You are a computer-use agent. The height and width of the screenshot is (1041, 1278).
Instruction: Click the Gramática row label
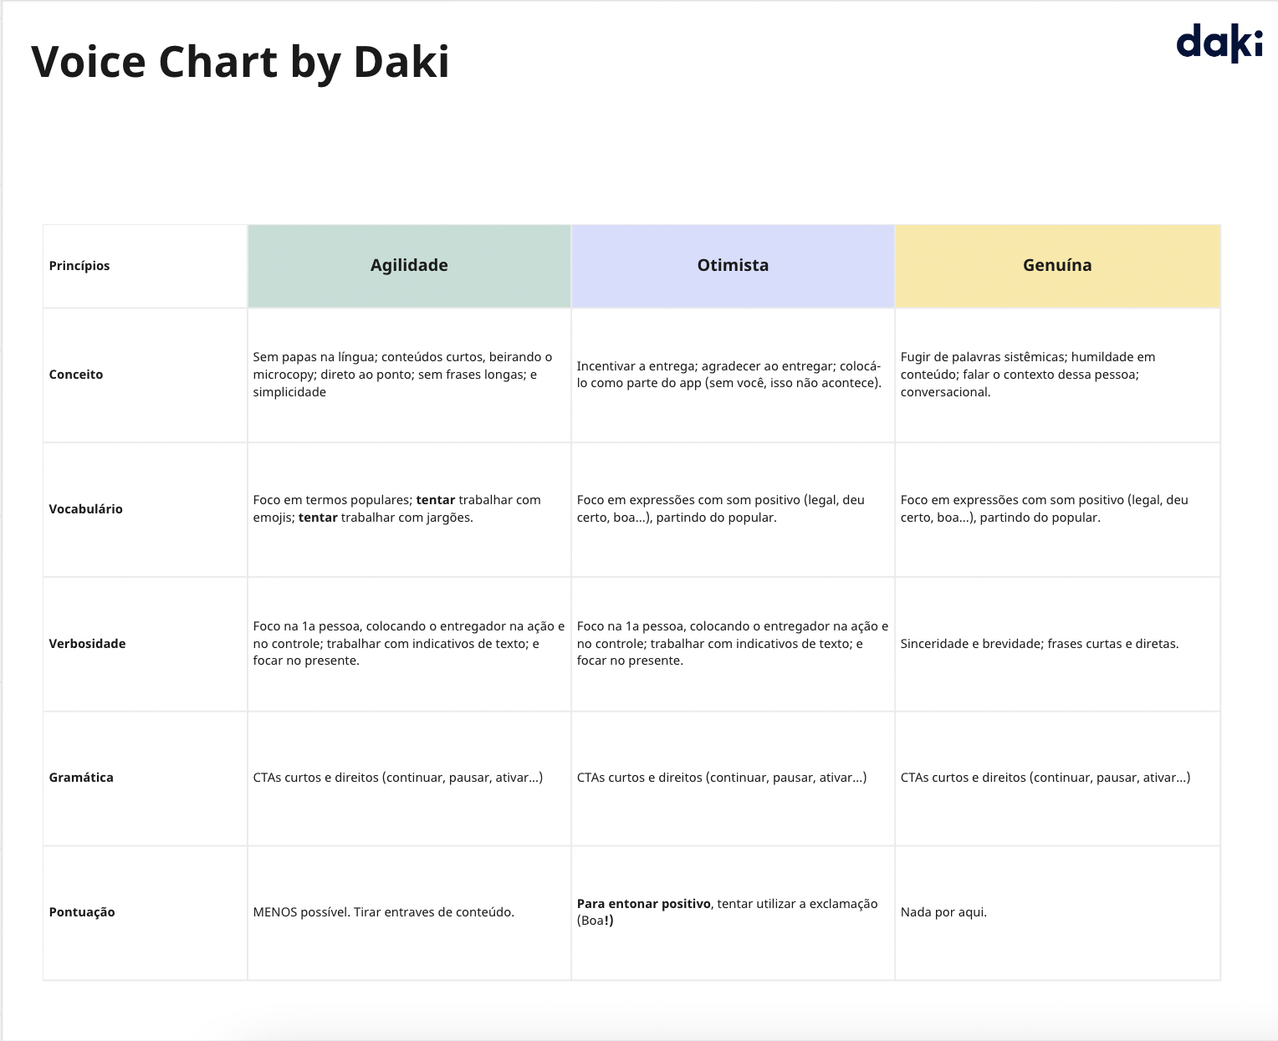pyautogui.click(x=81, y=778)
